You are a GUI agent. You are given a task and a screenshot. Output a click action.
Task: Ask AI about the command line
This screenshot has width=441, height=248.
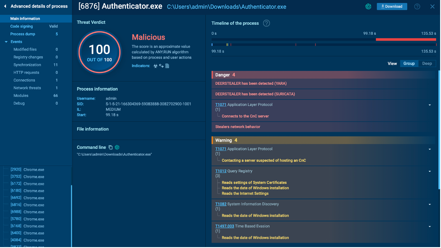[x=117, y=147]
